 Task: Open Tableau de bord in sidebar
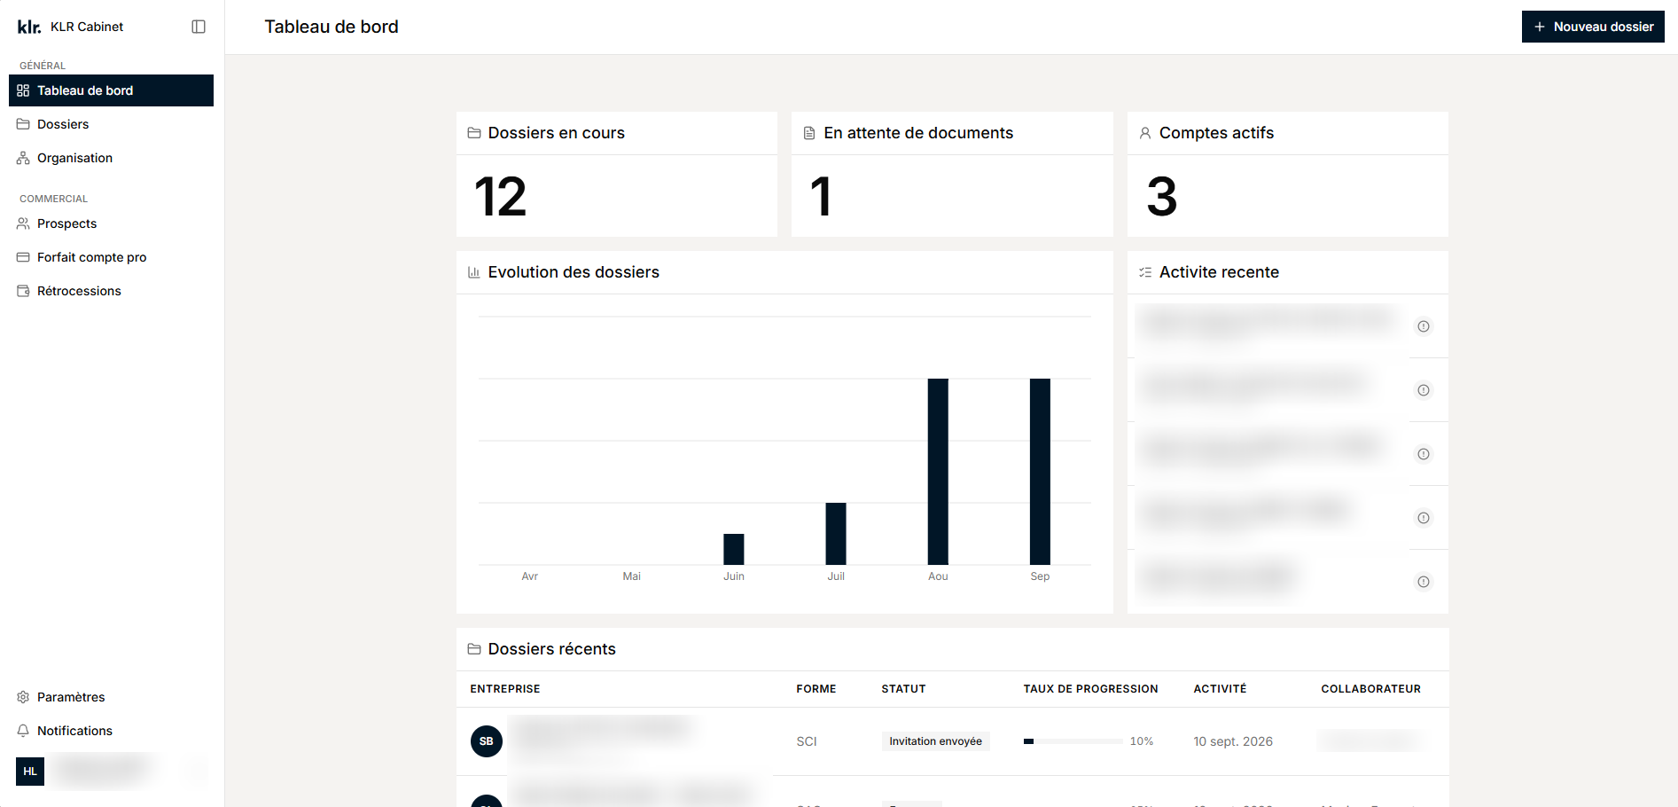click(111, 90)
